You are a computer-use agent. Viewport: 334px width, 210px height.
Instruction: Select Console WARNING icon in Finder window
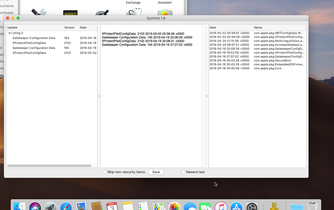(x=70, y=12)
